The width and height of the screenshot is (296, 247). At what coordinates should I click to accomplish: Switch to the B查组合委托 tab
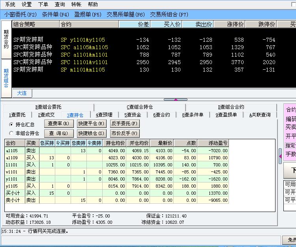tap(48, 107)
